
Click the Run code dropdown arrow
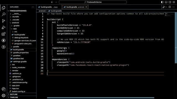[x=166, y=7]
